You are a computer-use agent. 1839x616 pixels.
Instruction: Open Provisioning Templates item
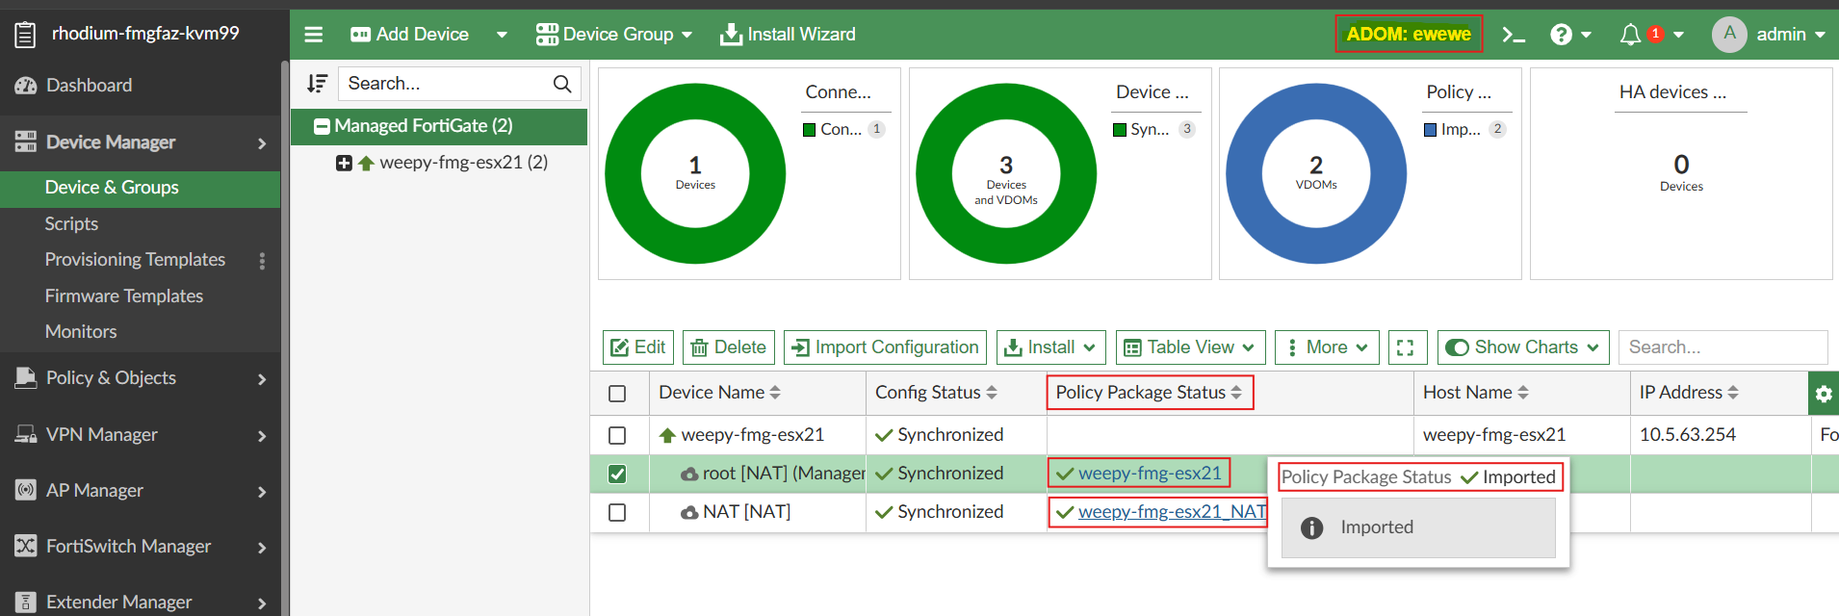click(135, 260)
